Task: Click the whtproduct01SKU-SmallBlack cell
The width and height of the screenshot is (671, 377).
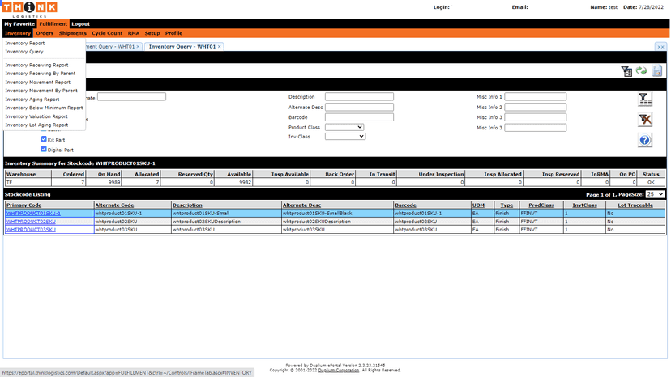Action: coord(337,214)
